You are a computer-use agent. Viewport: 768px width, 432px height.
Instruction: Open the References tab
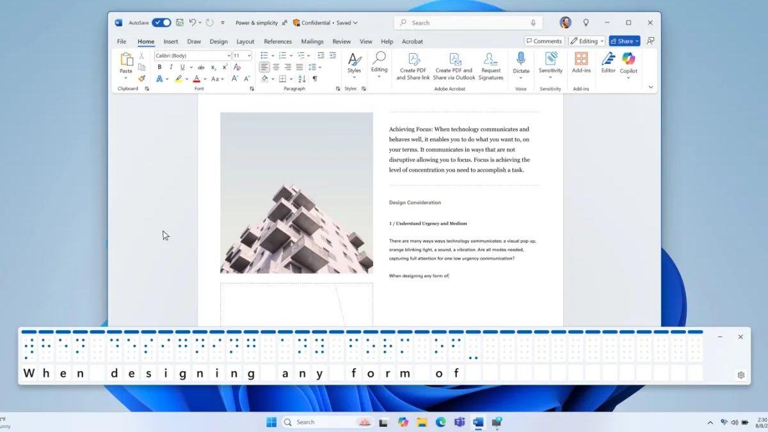(278, 42)
